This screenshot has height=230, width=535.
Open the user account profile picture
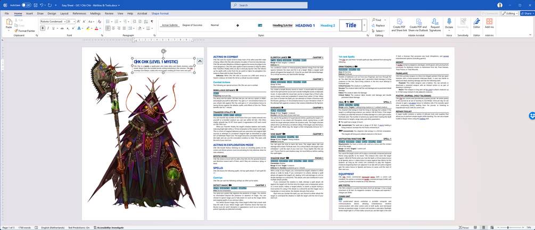[500, 5]
